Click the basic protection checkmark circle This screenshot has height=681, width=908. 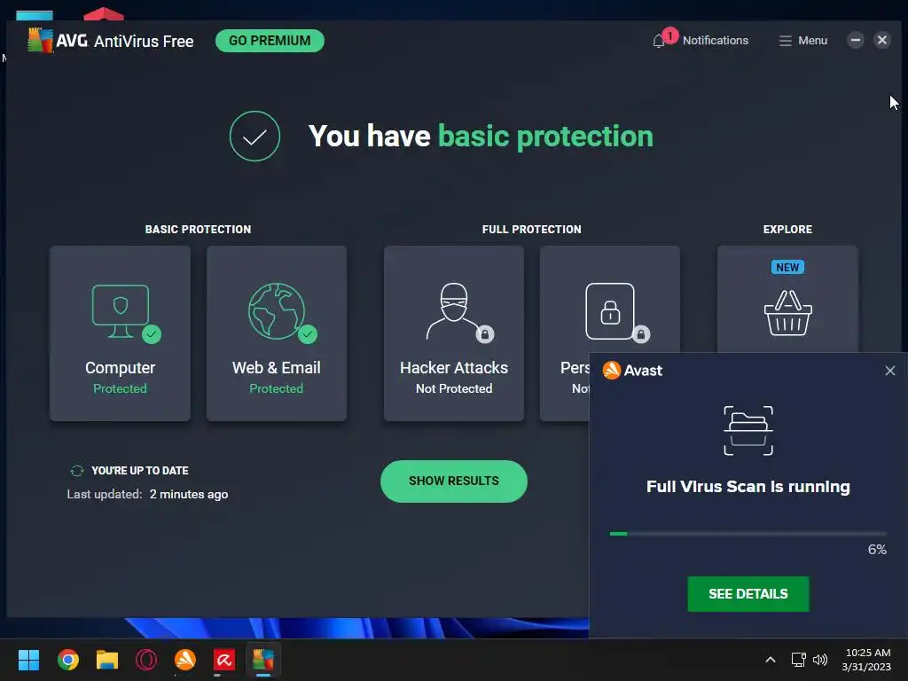[254, 137]
